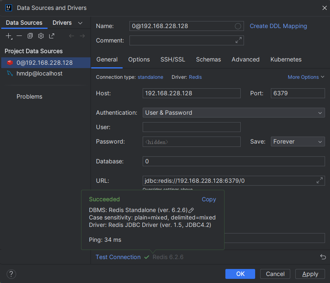Click Test Connection link

[x=118, y=257]
